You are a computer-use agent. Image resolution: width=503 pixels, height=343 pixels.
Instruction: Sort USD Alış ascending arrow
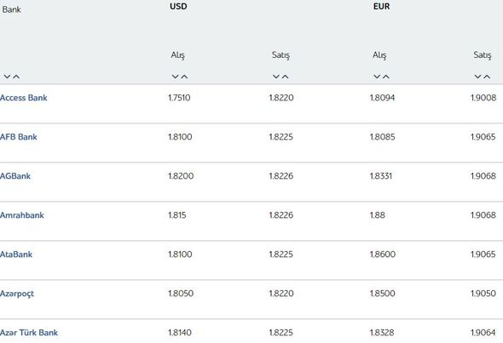click(184, 77)
